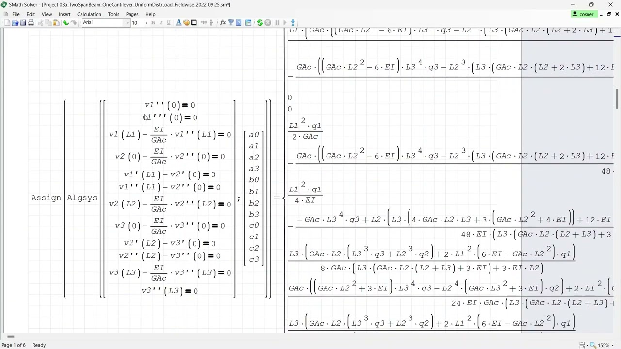
Task: Paste from clipboard toolbar icon
Action: point(56,23)
